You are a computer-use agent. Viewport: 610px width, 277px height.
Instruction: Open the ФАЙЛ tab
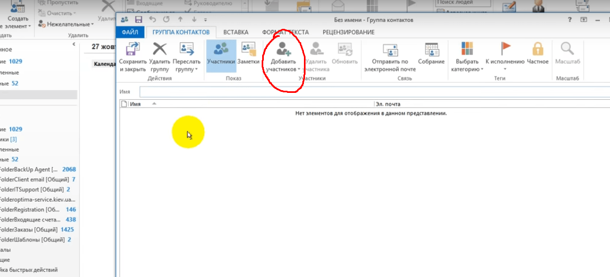click(130, 32)
